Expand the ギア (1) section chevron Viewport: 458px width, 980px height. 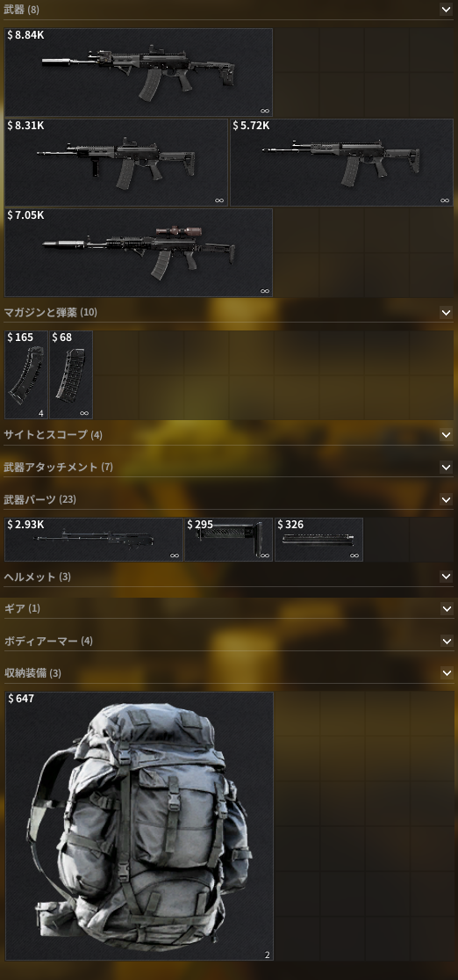coord(446,608)
